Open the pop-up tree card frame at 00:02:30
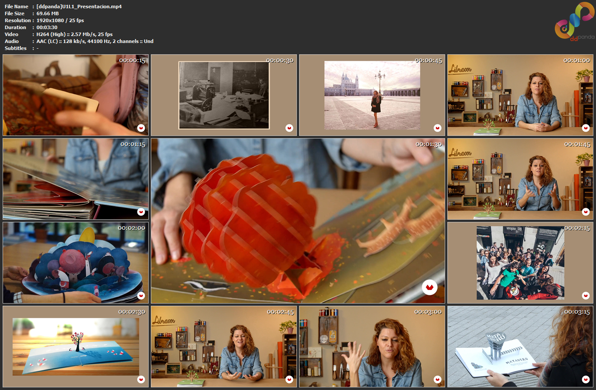 tap(76, 347)
